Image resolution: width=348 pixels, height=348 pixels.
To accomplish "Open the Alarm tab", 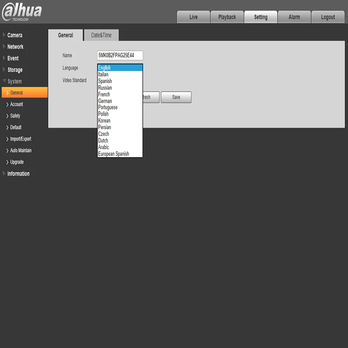I will coord(294,17).
